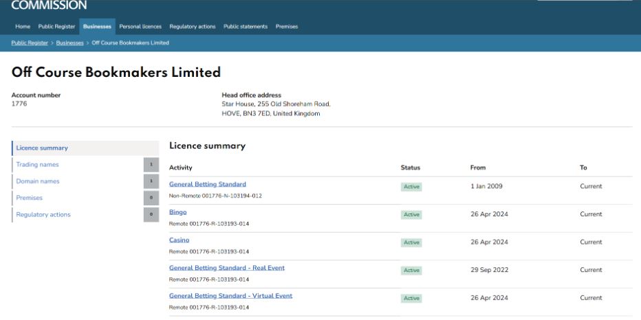
Task: Open Premises in the top navigation bar
Action: click(x=287, y=27)
